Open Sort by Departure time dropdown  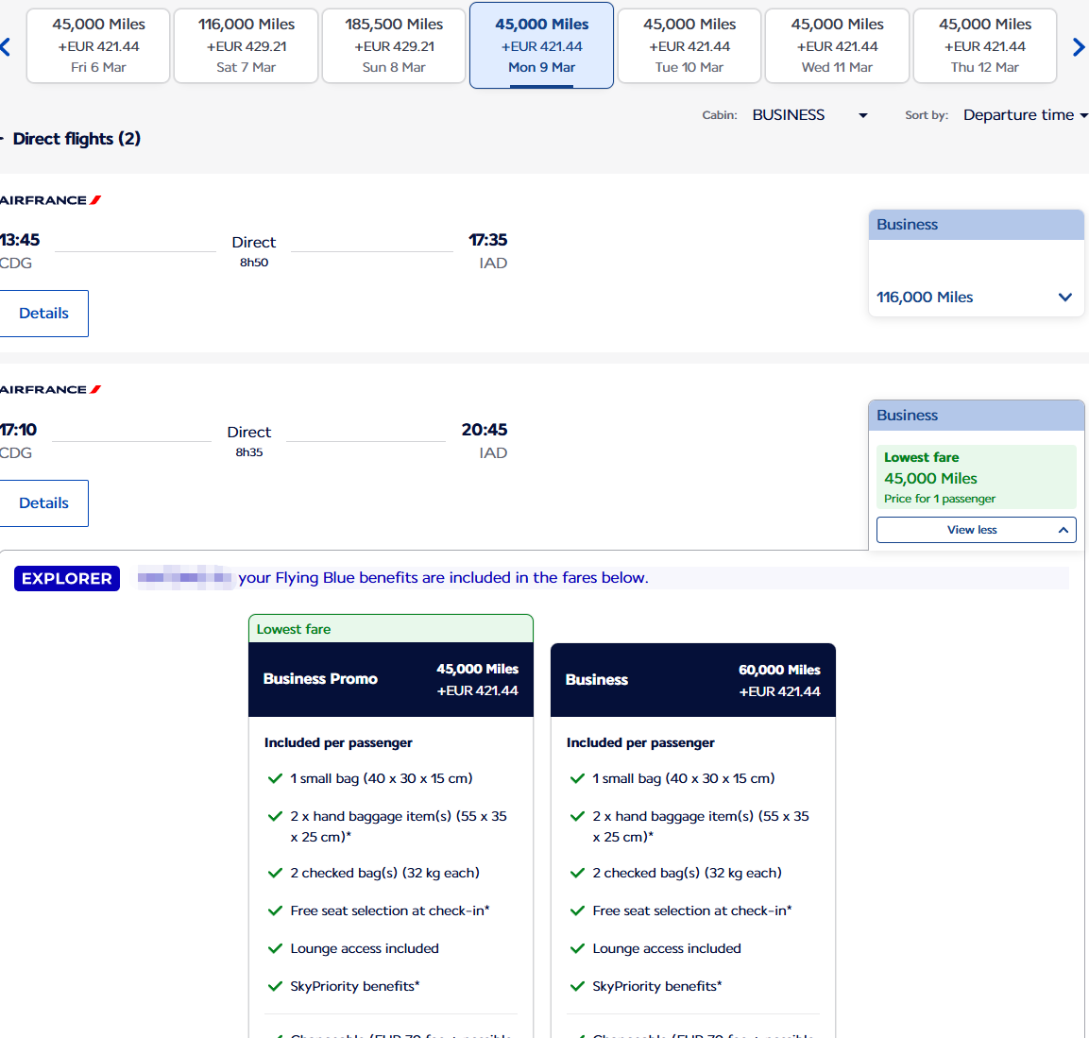click(1025, 115)
